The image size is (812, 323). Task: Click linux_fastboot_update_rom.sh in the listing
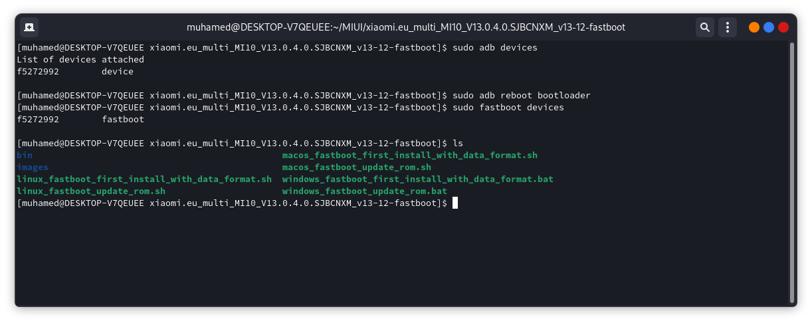point(91,191)
